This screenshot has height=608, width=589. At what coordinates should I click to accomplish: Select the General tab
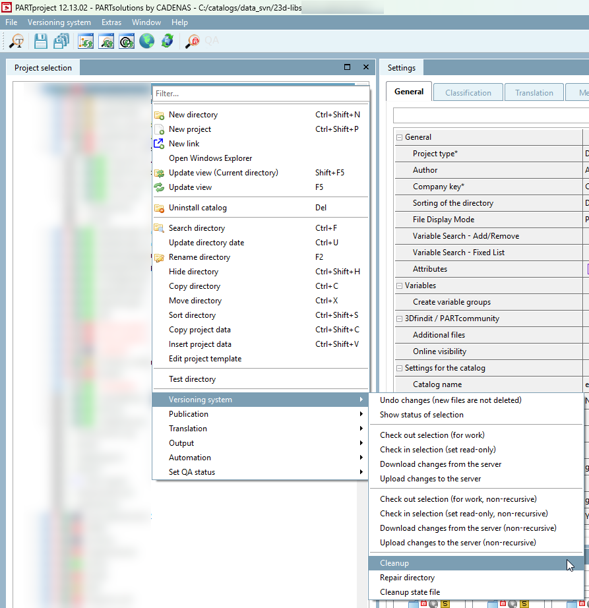(x=409, y=92)
